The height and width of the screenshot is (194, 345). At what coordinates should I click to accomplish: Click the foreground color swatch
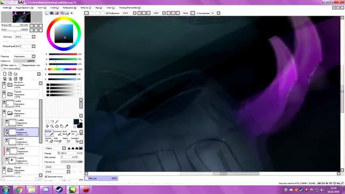click(76, 122)
